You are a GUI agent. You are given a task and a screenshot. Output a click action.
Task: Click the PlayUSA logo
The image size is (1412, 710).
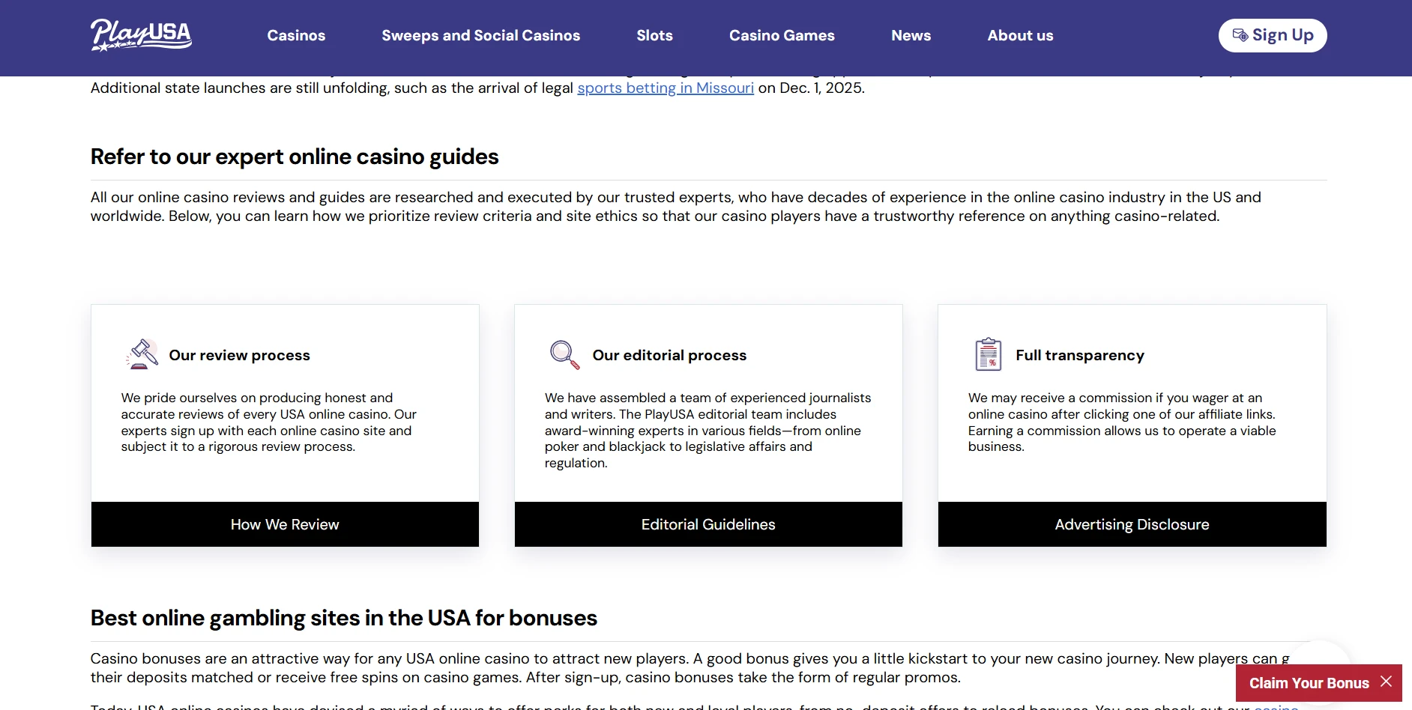pyautogui.click(x=141, y=35)
